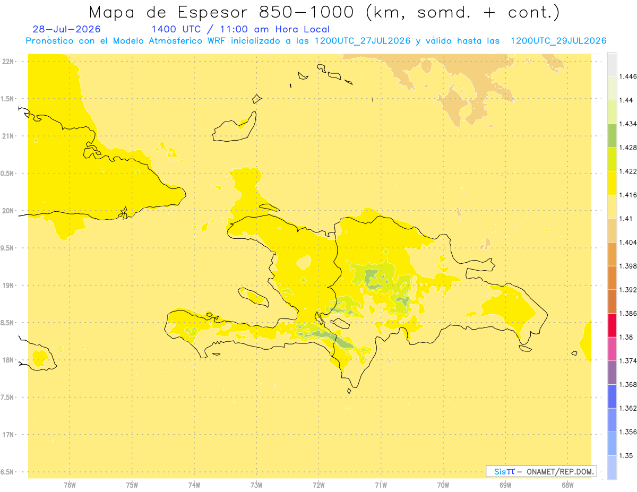The width and height of the screenshot is (637, 492).
Task: Click the longitude label '71W'
Action: coord(381,485)
